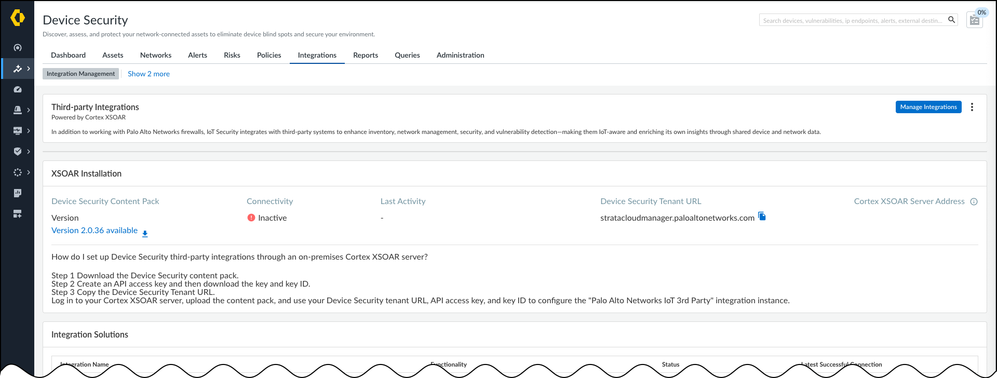
Task: Open the siren alert sidebar icon
Action: [x=18, y=110]
